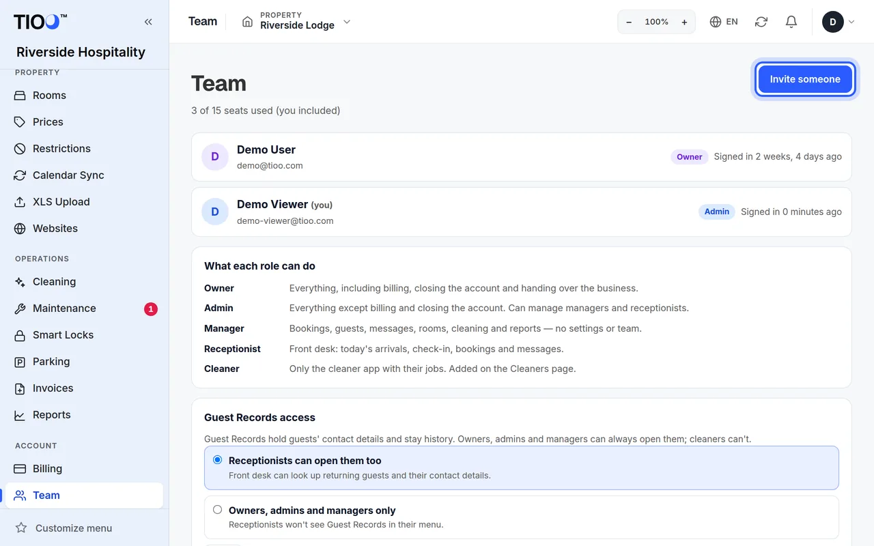The height and width of the screenshot is (546, 874).
Task: Open Cleaning via the sparkles icon
Action: coord(20,282)
